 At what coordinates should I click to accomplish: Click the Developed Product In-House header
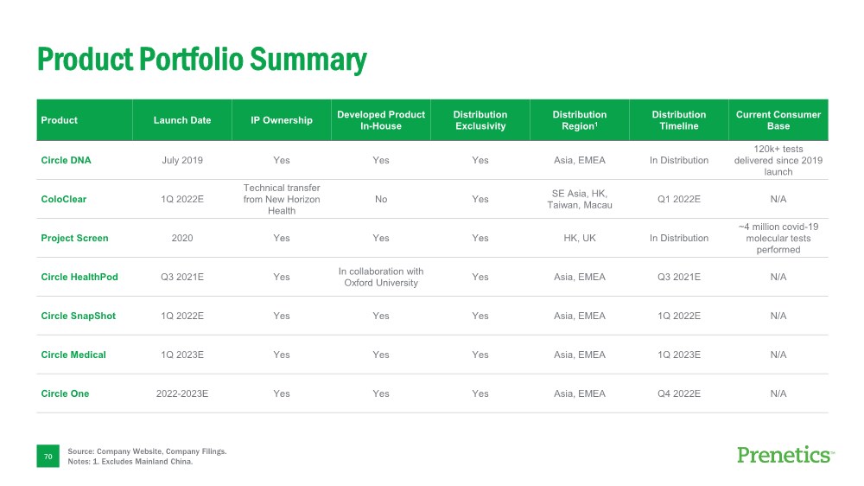pyautogui.click(x=381, y=120)
